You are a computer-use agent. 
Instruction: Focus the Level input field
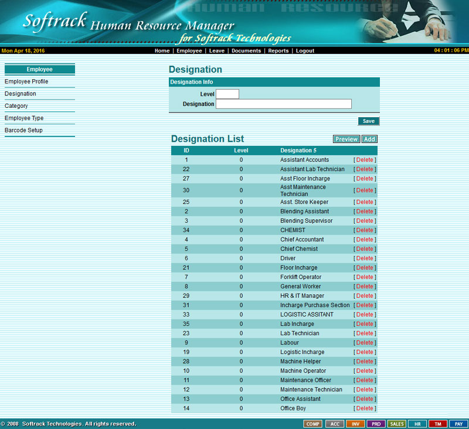coord(227,94)
